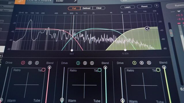
Task: Click the pink band Blend slider knob
Action: (x=50, y=67)
